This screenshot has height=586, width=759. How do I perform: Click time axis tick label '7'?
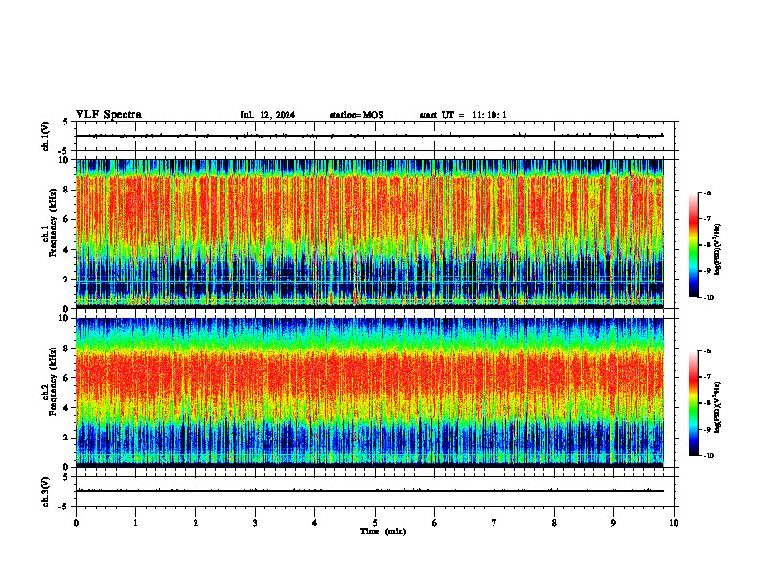pyautogui.click(x=494, y=523)
